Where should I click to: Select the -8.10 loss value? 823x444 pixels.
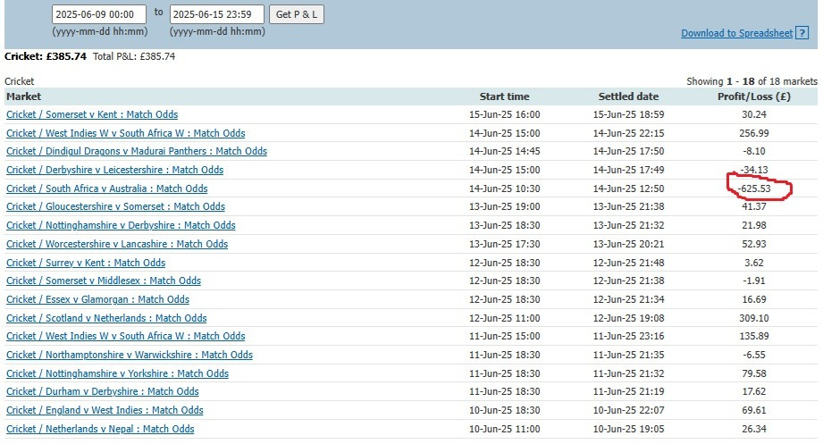(754, 151)
